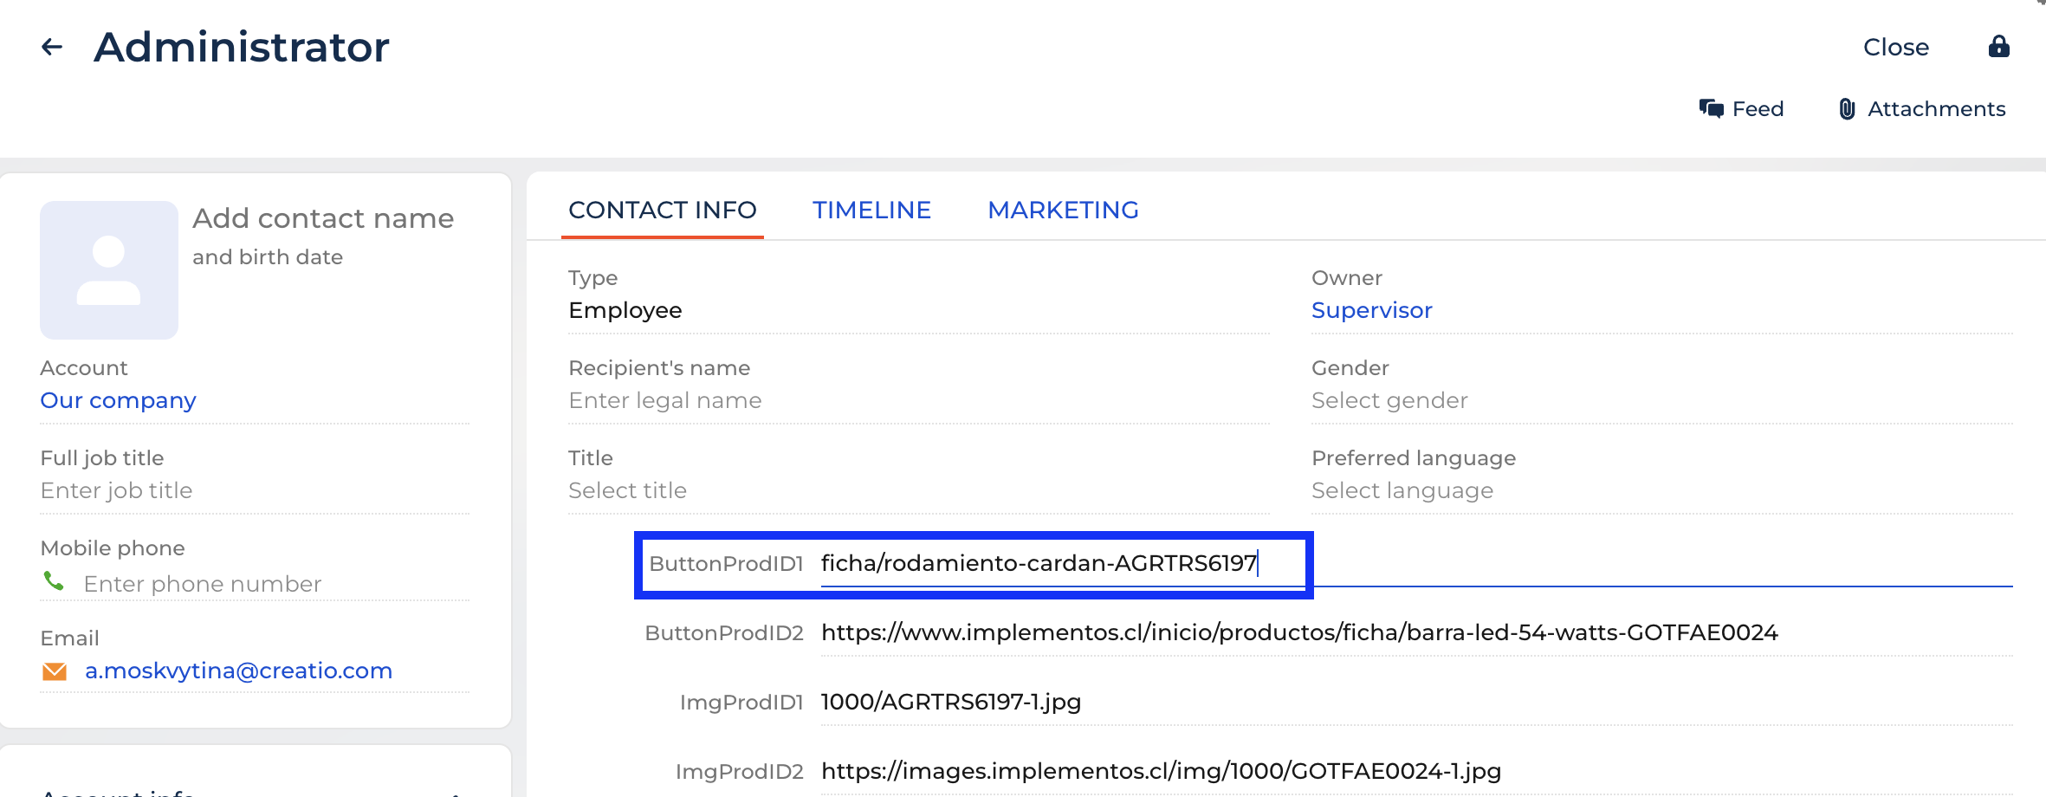Open the Gender selector
2046x797 pixels.
pos(1389,400)
